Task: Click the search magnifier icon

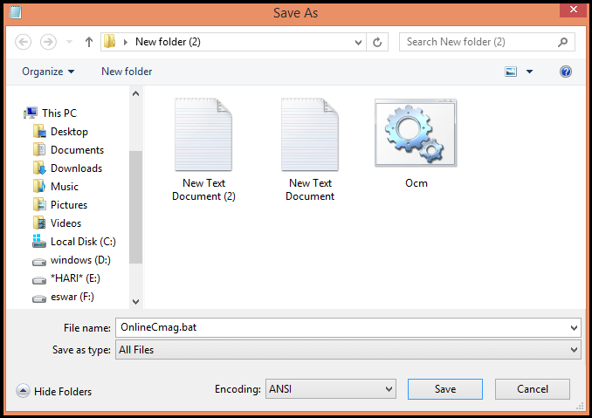Action: [x=564, y=42]
